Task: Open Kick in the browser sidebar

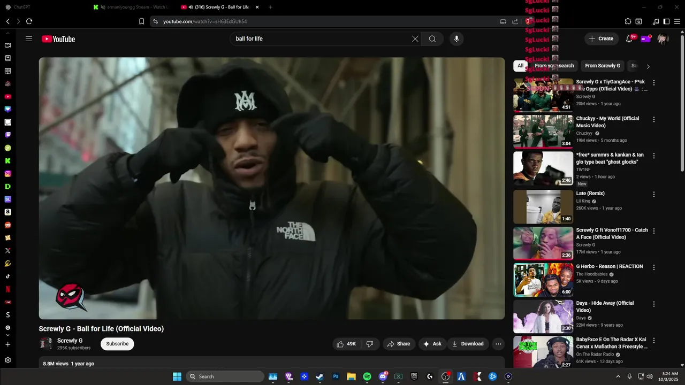Action: [x=8, y=161]
